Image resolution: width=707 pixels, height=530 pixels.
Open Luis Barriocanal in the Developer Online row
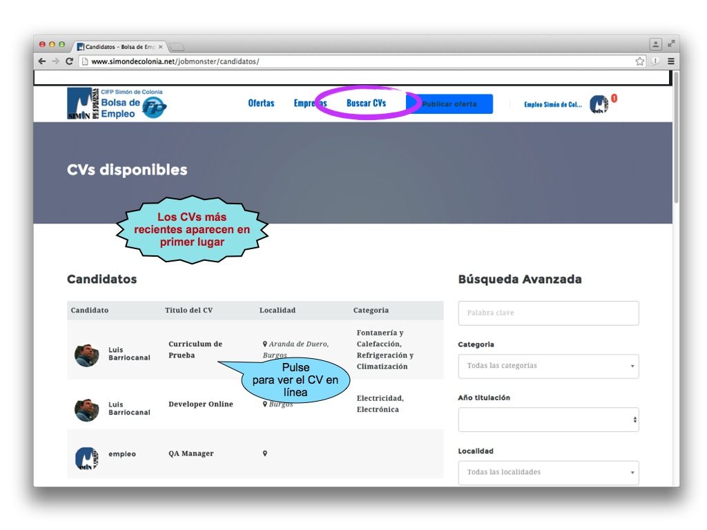[x=129, y=409]
